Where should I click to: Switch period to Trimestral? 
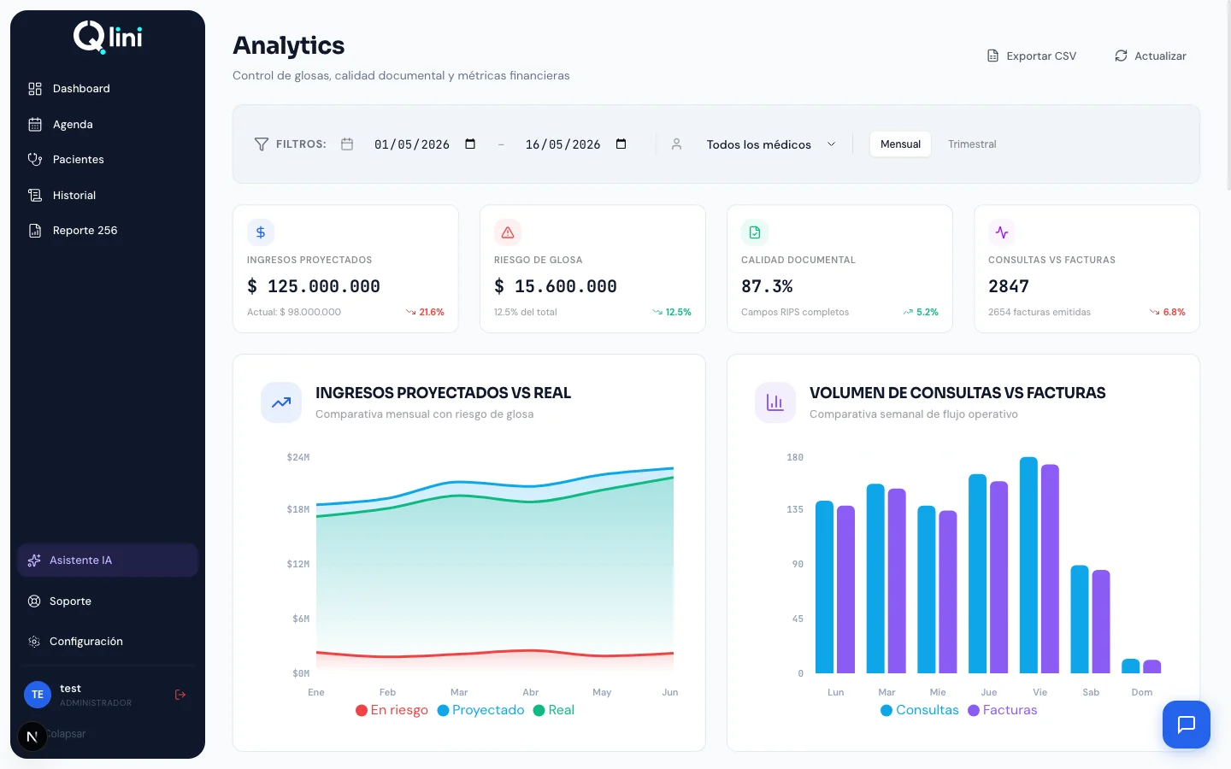coord(972,144)
